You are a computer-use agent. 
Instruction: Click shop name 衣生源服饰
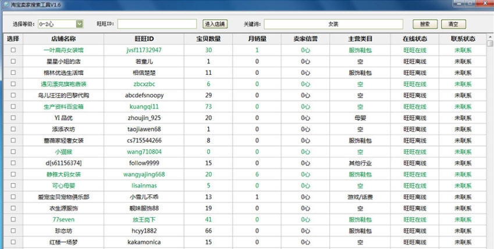(x=63, y=208)
